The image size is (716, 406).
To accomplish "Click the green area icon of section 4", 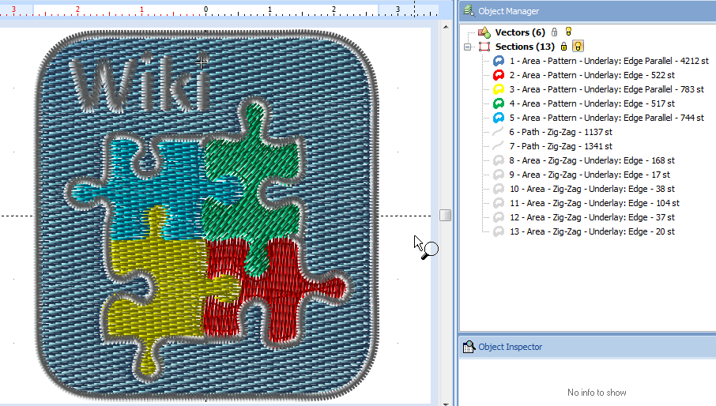I will point(499,103).
